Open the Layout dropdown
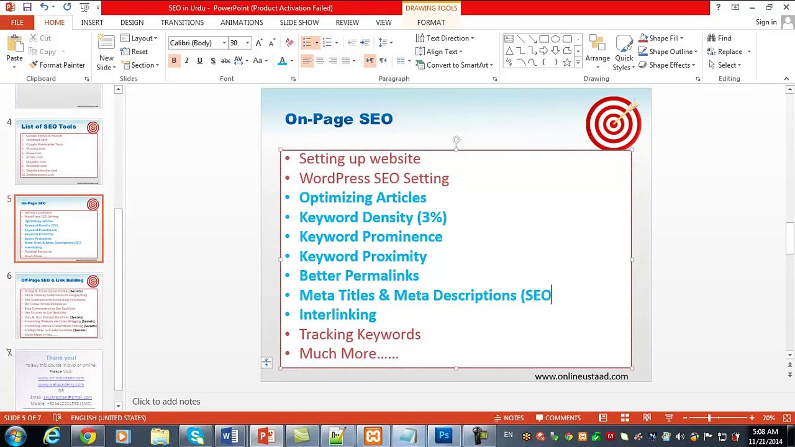Screen dimensions: 795x447 coord(140,38)
